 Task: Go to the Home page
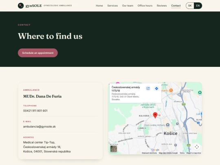click(x=99, y=6)
